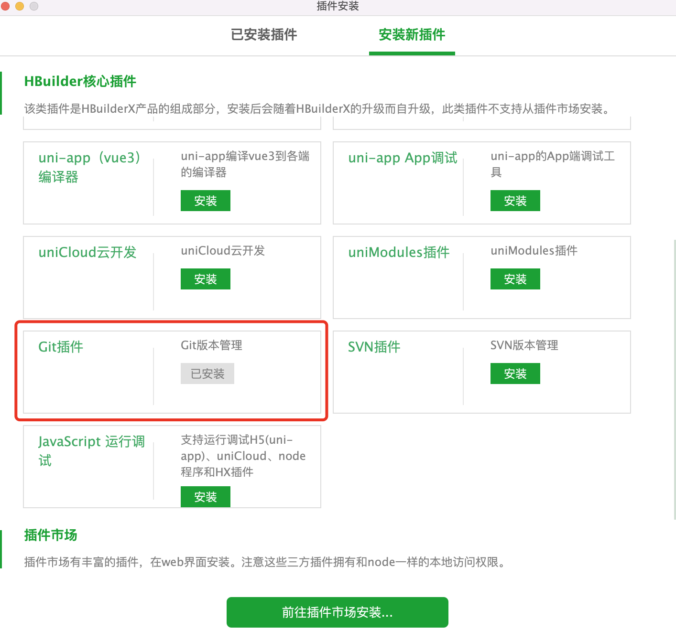676x641 pixels.
Task: Install the uni-app (vue3) 编译器 plugin
Action: coord(206,201)
